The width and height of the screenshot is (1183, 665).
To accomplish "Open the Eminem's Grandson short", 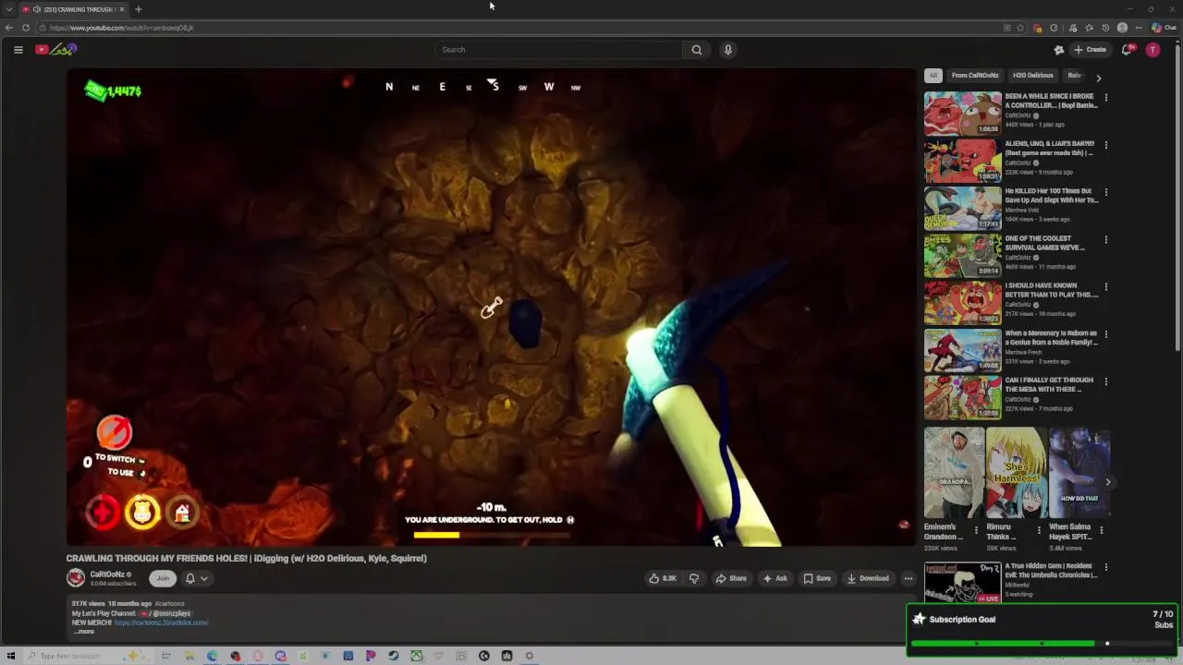I will pos(954,473).
